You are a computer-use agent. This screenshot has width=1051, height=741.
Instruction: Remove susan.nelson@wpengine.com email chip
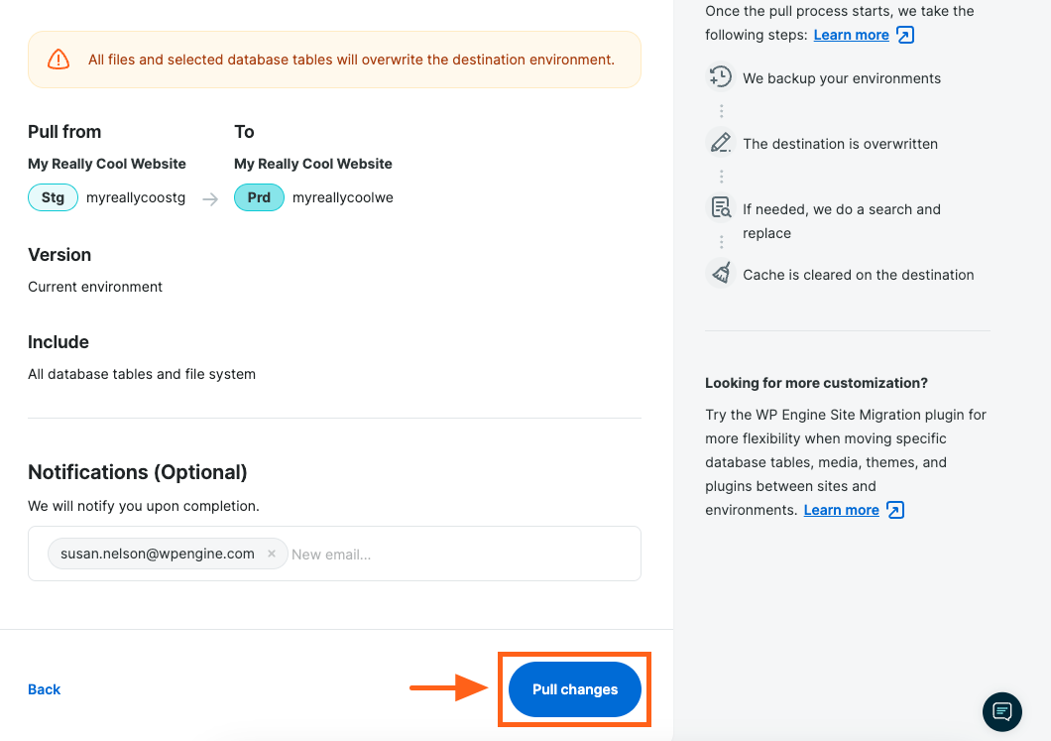(x=272, y=554)
